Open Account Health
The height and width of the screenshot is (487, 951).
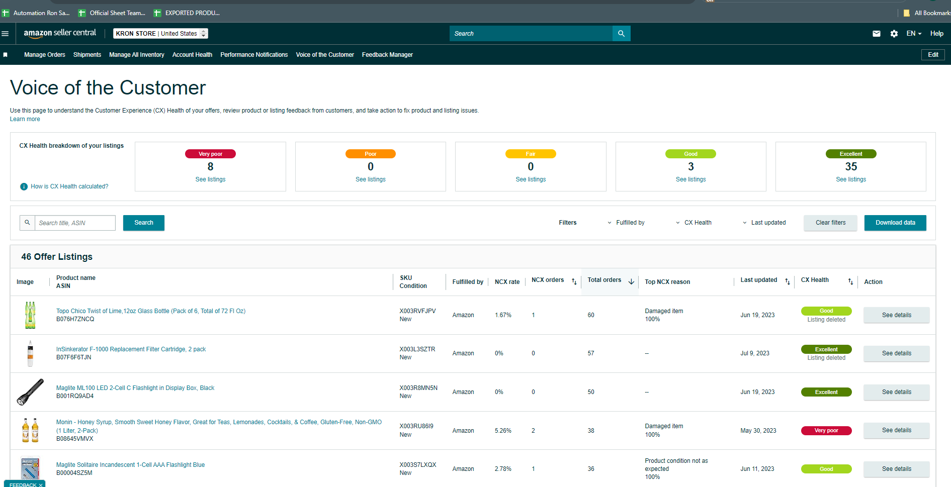point(192,55)
